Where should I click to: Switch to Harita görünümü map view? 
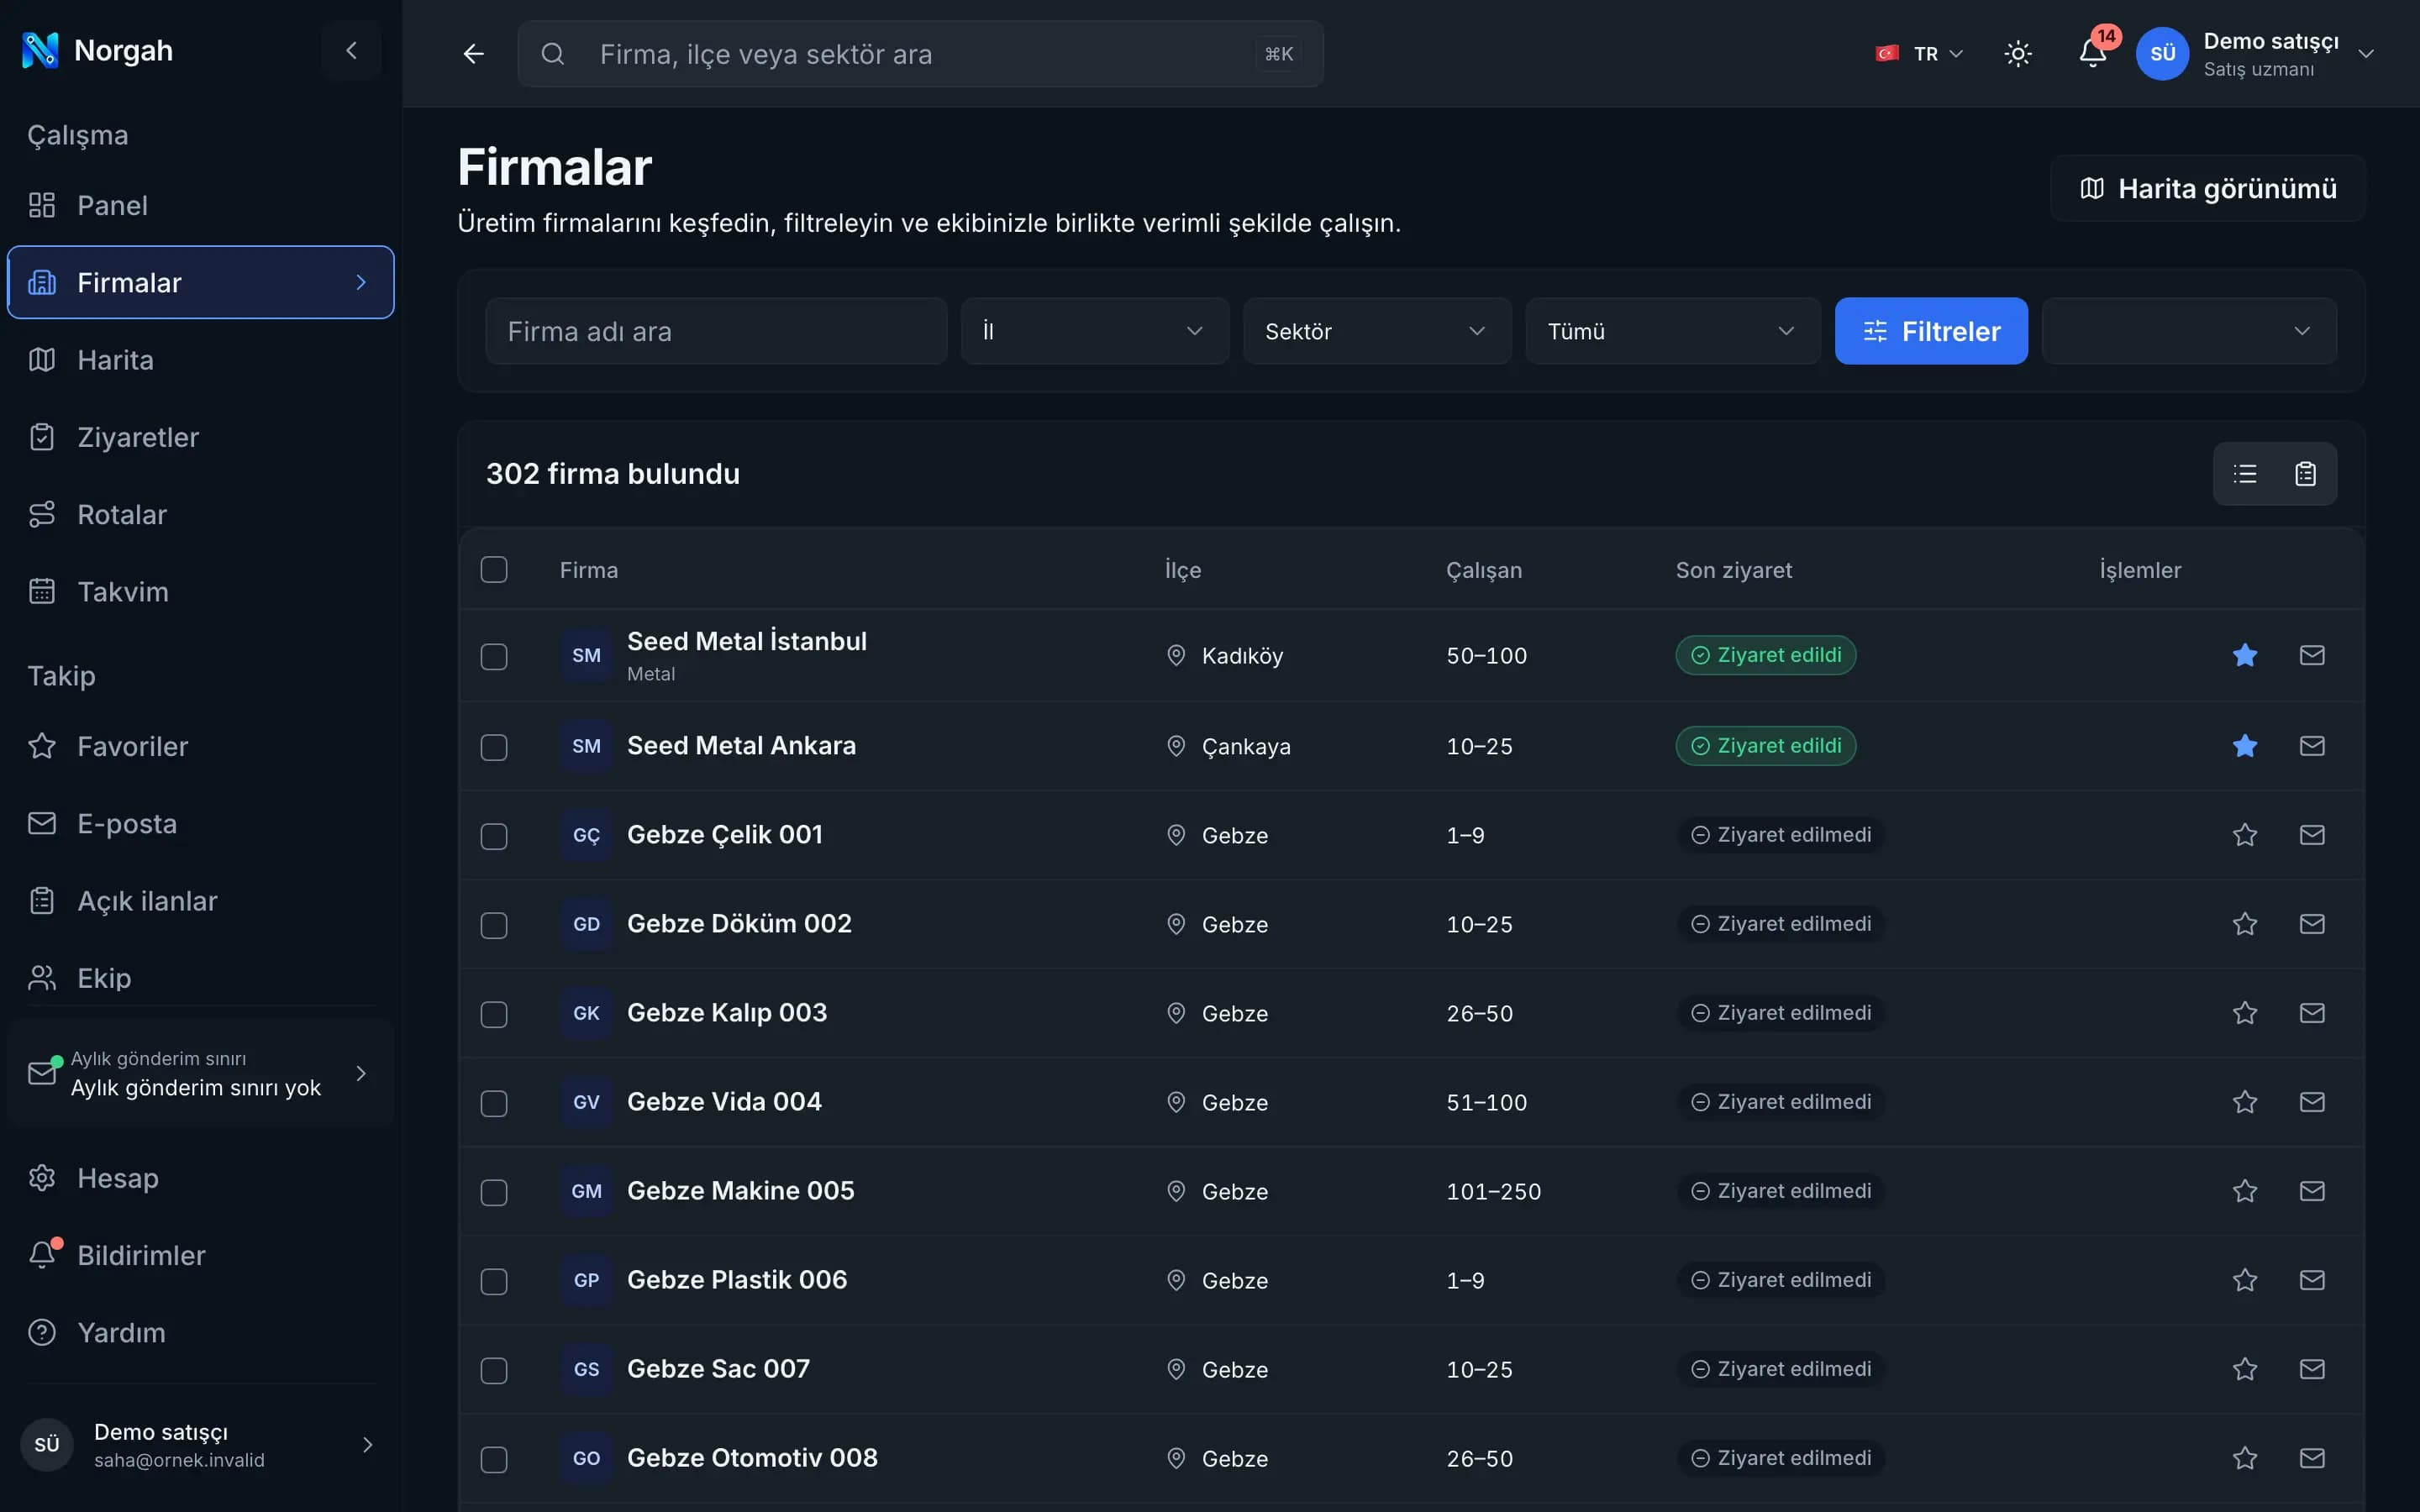(x=2207, y=188)
